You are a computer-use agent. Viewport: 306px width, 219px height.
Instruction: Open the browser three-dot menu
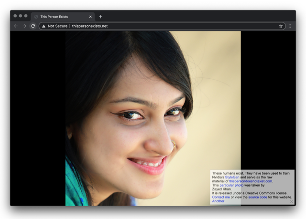290,26
